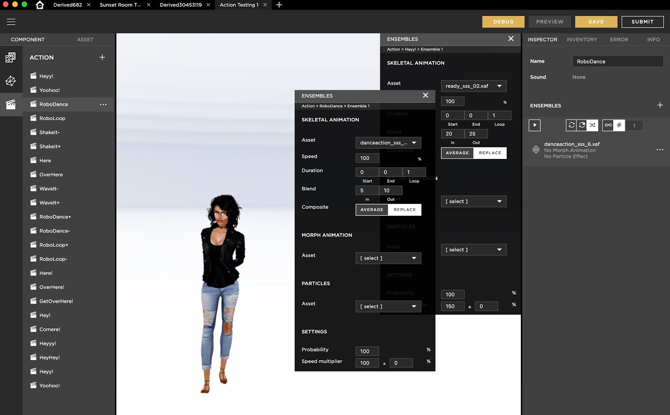Add a new action with the plus icon
The height and width of the screenshot is (415, 670).
[102, 57]
